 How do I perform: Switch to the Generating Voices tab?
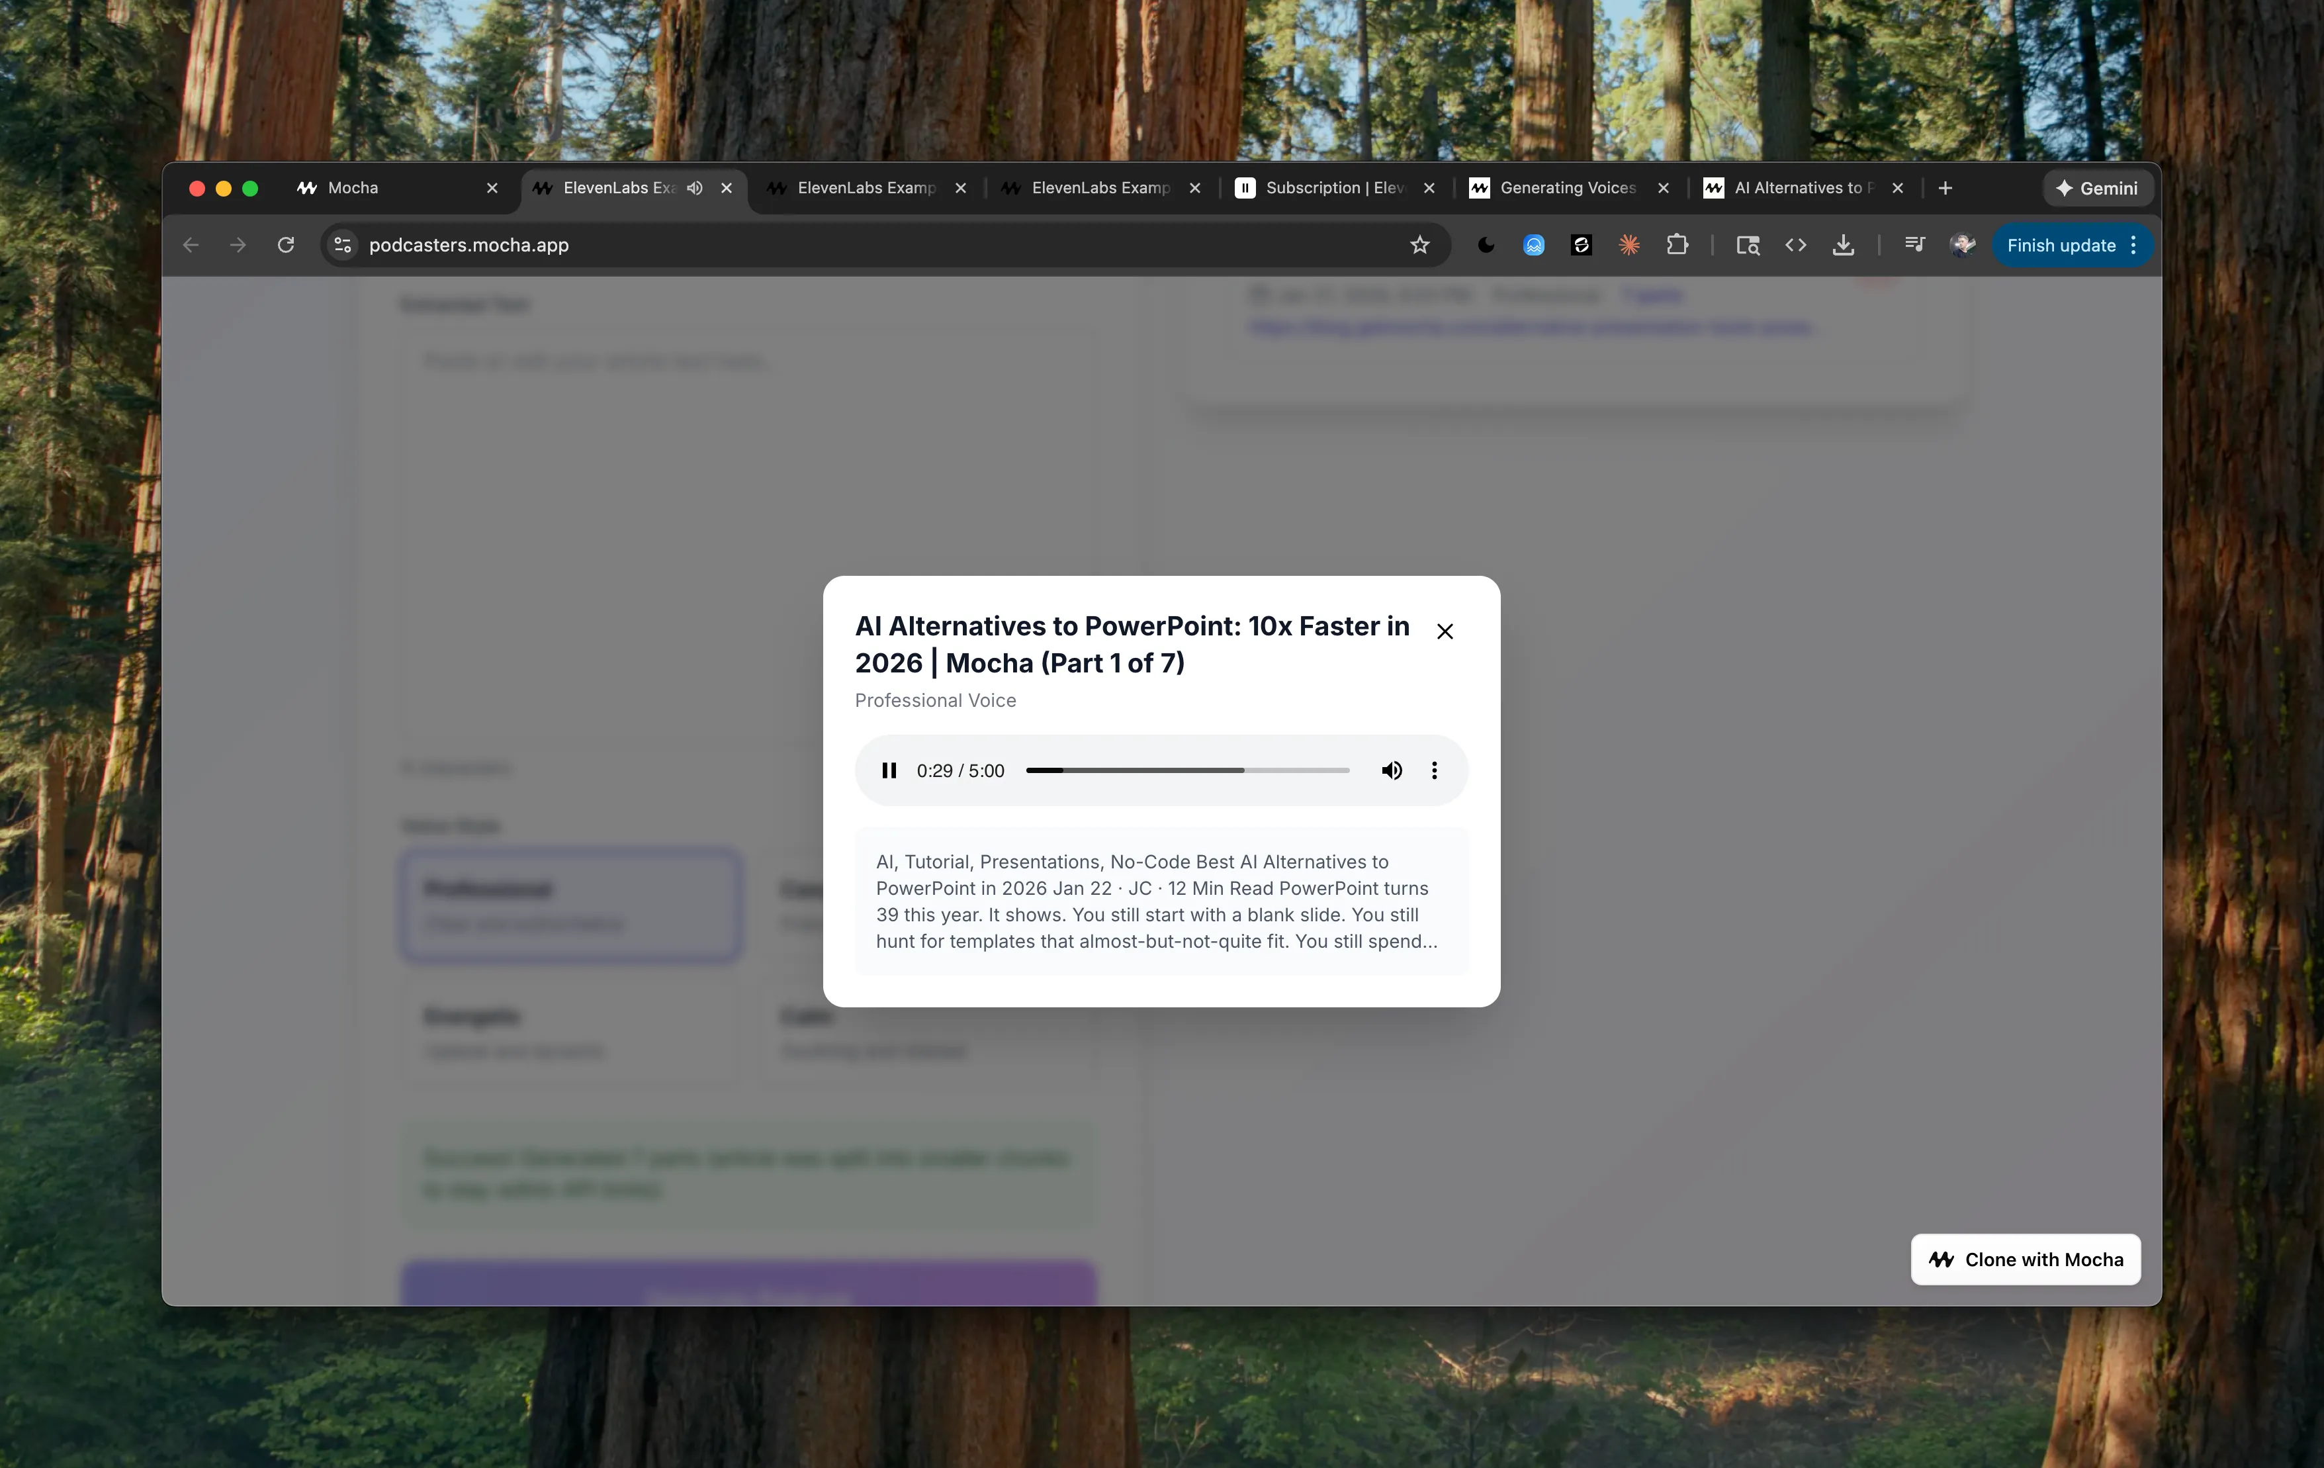click(x=1568, y=188)
